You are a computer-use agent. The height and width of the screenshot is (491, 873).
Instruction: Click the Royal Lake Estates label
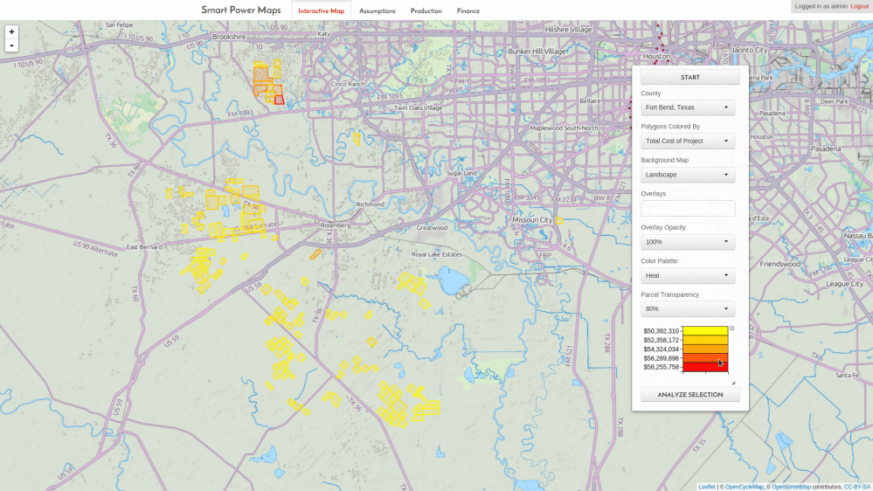[437, 254]
